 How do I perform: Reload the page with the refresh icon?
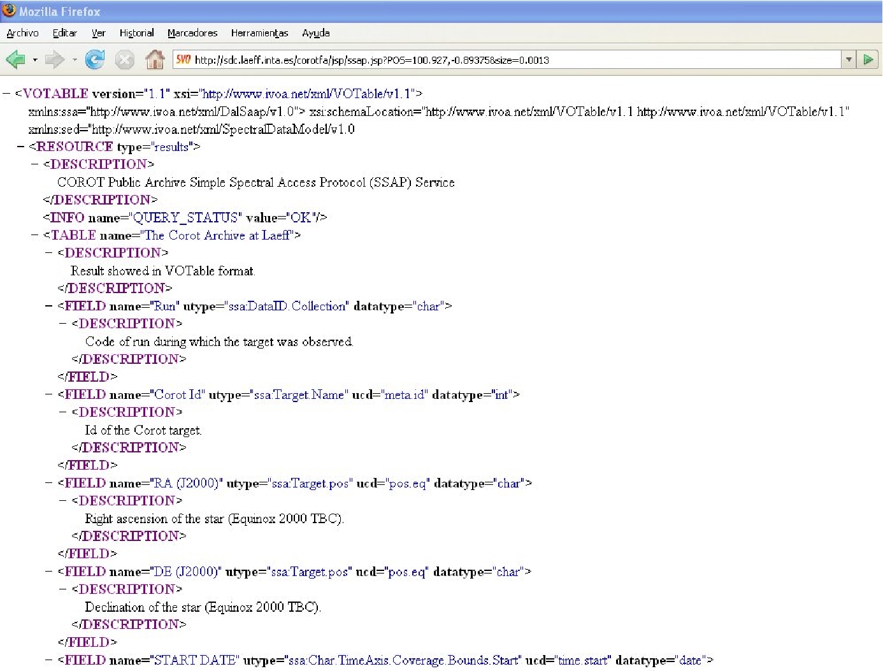(95, 60)
